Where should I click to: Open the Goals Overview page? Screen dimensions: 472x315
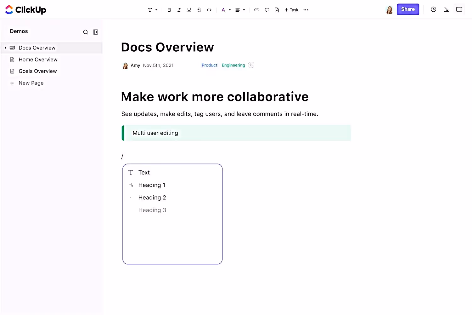click(37, 71)
